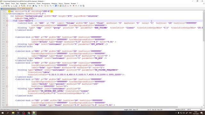Stop macro recording icon
The width and height of the screenshot is (205, 115).
tap(76, 6)
